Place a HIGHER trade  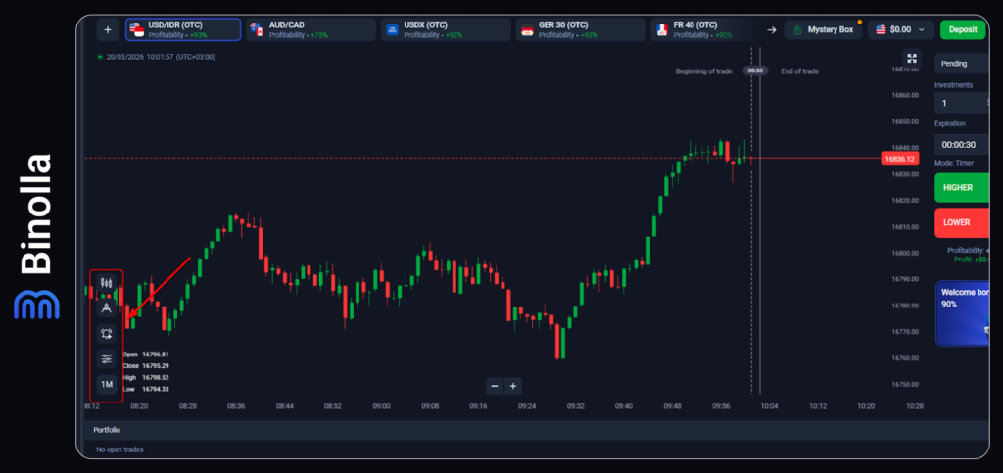point(962,187)
